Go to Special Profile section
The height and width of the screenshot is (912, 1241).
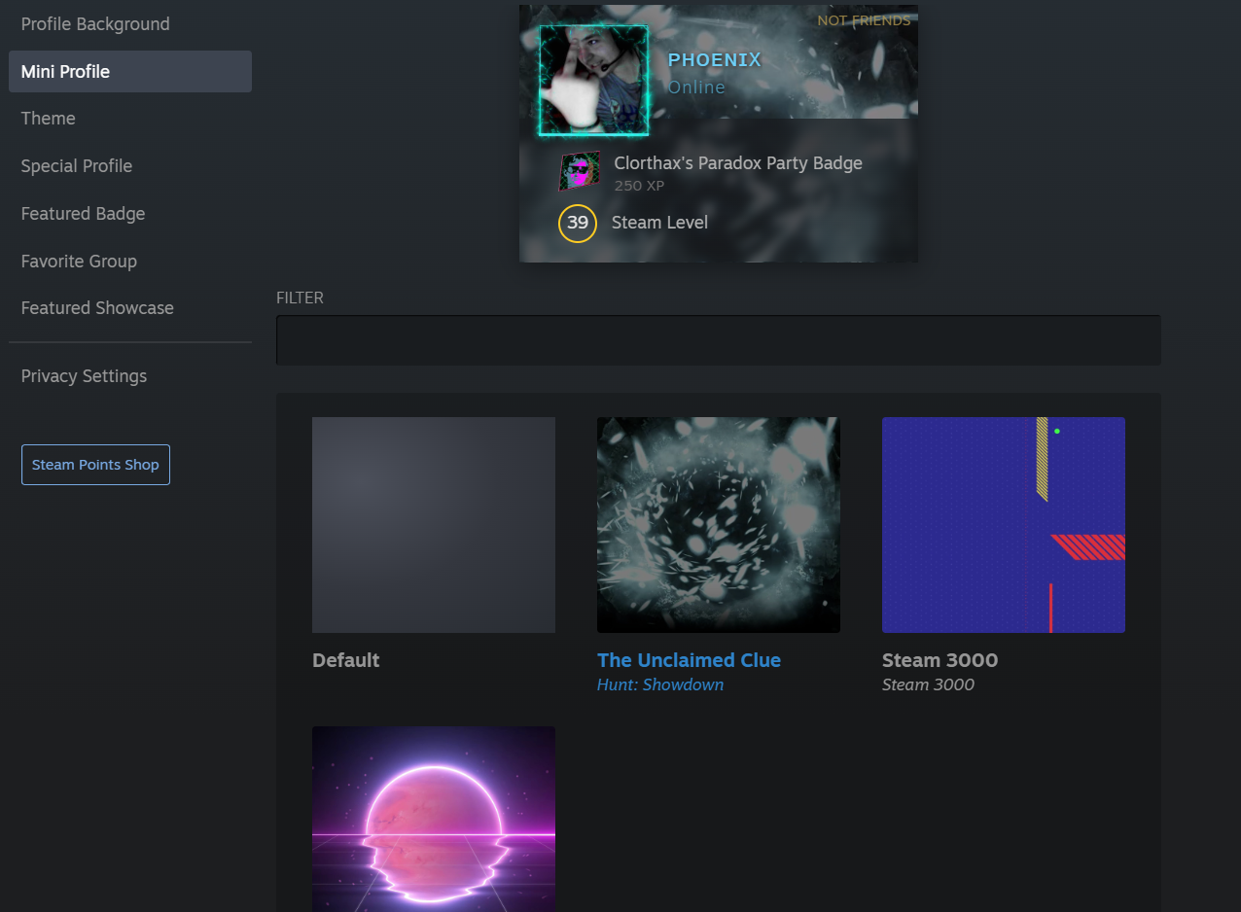point(77,166)
